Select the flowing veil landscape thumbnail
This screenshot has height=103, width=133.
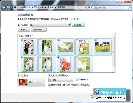point(65,47)
